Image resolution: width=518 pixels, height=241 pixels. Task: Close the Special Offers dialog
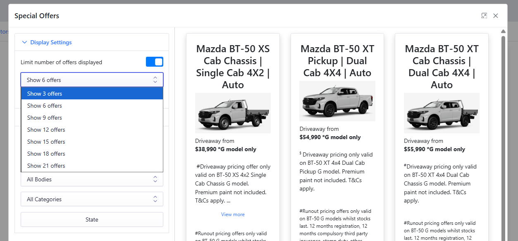[x=496, y=16]
